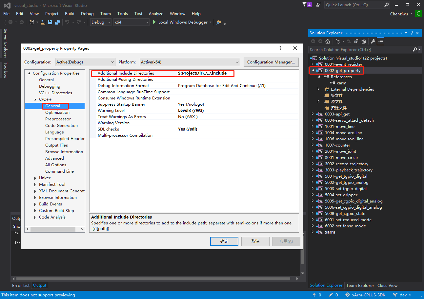
Task: Click the Pending Changes Filter clock icon
Action: click(x=338, y=41)
